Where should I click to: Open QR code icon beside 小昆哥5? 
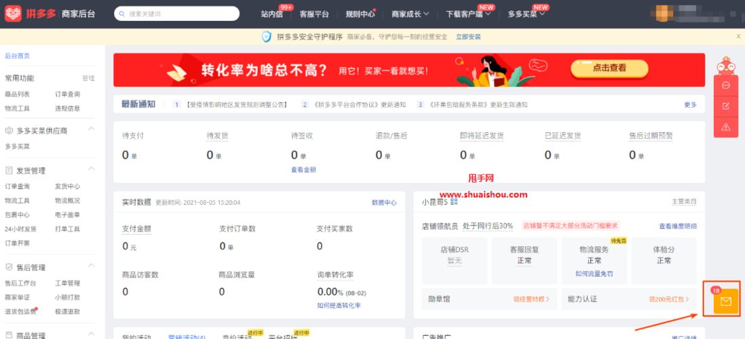click(x=454, y=202)
